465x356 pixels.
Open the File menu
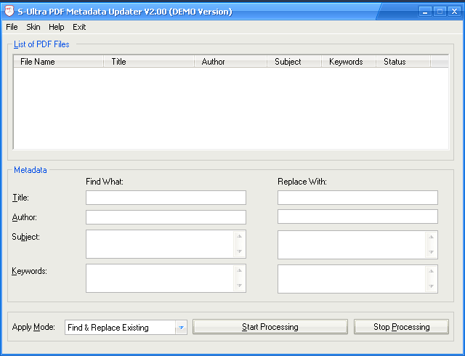[12, 27]
